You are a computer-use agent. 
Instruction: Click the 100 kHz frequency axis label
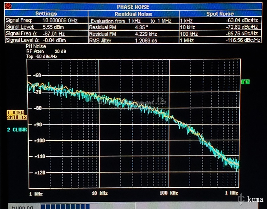coord(169,193)
